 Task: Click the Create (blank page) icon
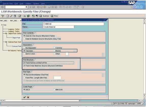(8, 16)
